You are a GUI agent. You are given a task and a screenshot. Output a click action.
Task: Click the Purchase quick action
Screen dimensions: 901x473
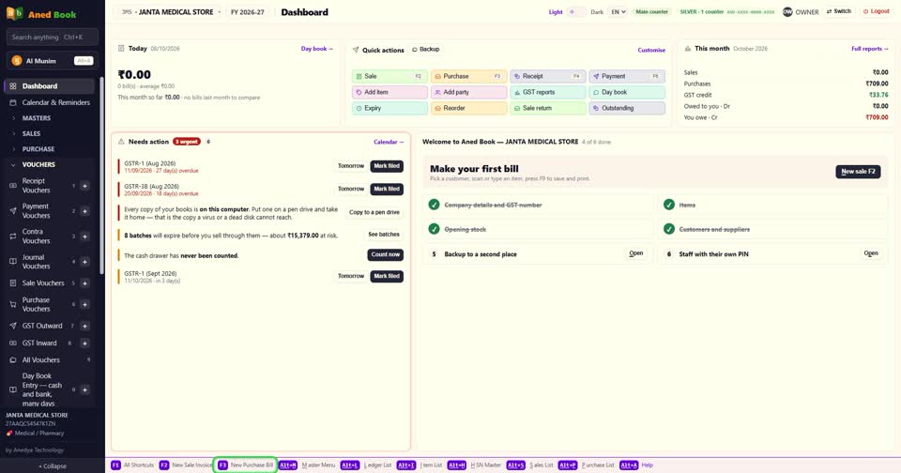tap(469, 76)
